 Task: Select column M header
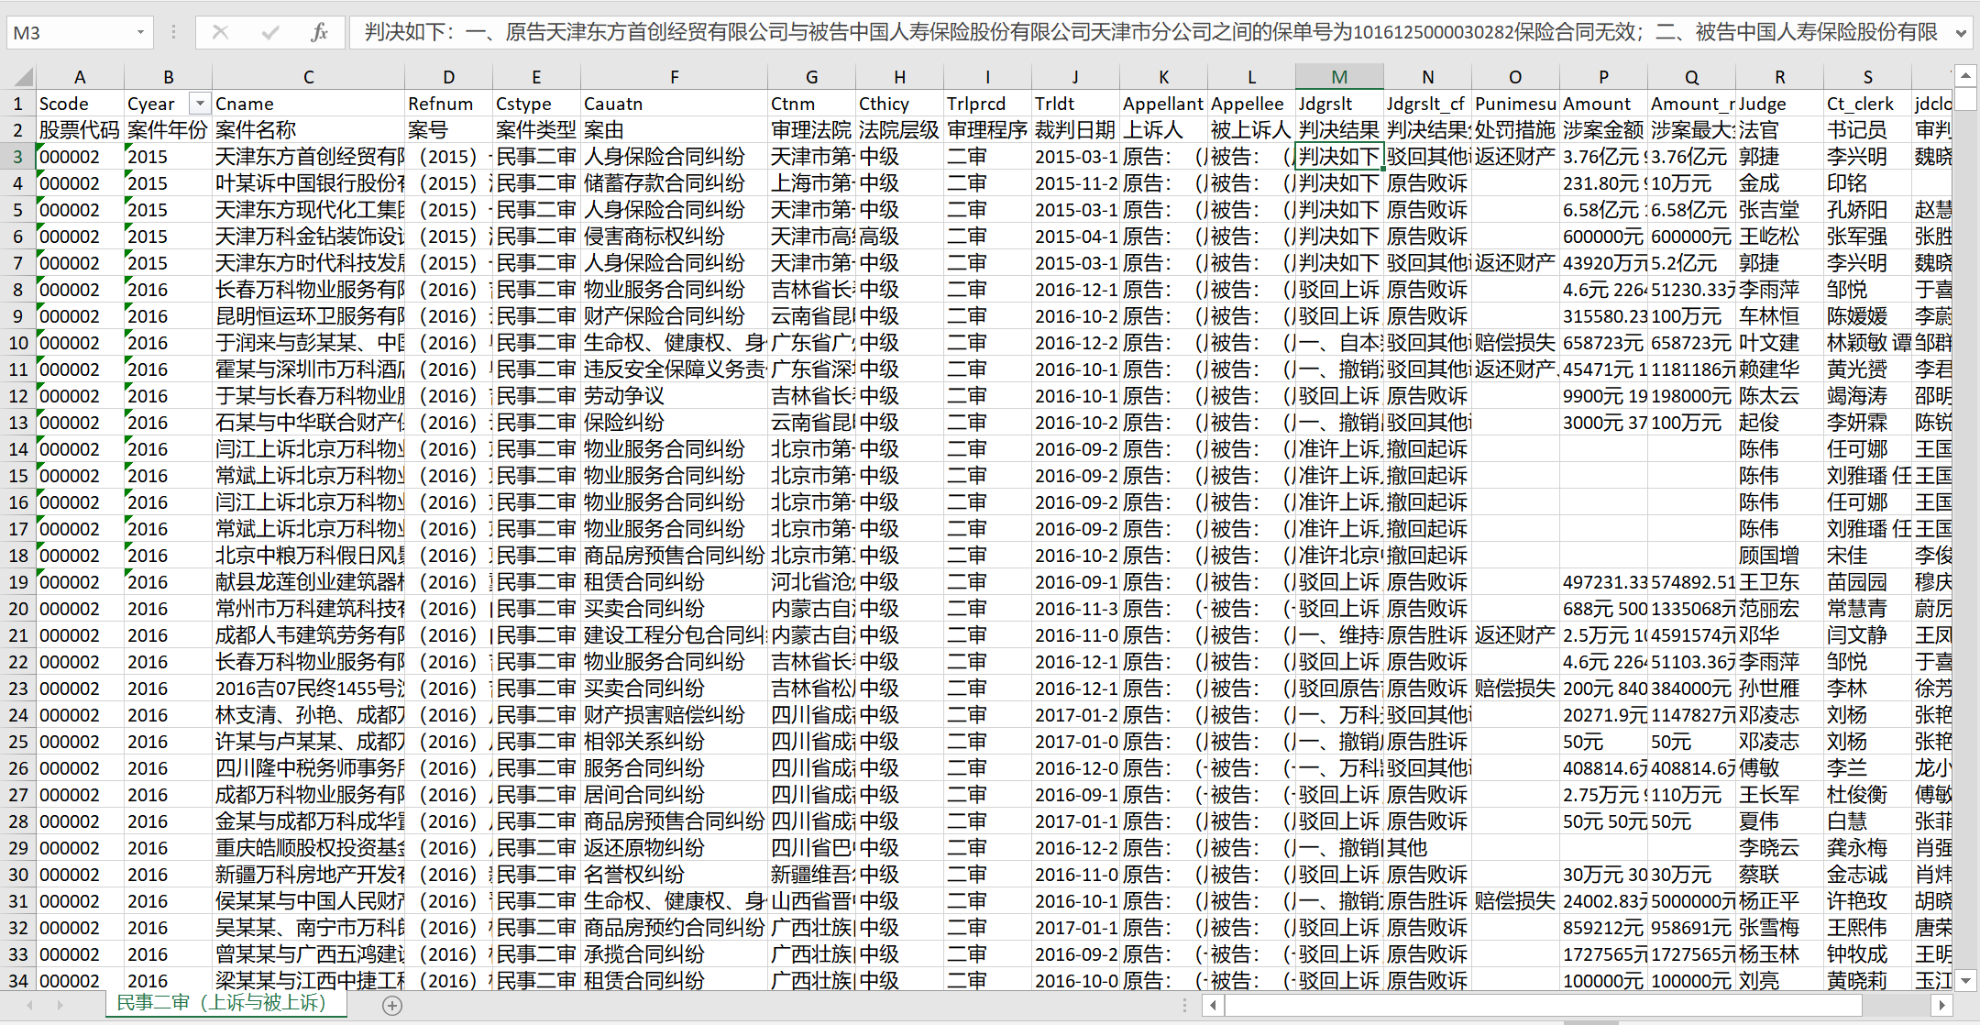point(1338,77)
